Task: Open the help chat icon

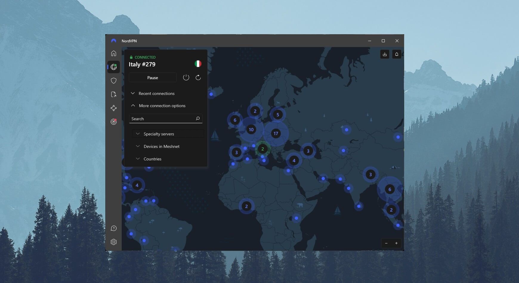Action: point(114,228)
